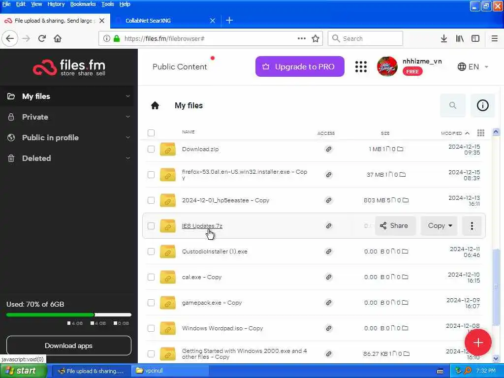
Task: Open the Firefox downloads arrow icon
Action: pos(444,38)
